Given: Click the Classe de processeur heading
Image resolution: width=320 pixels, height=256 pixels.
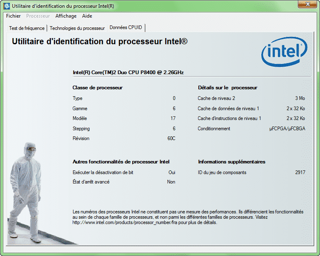Looking at the screenshot, I should click(97, 88).
